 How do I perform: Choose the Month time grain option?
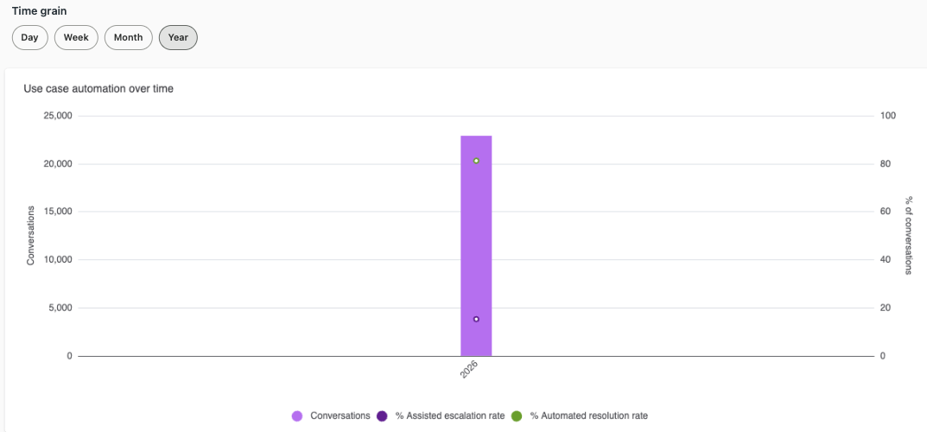click(128, 37)
